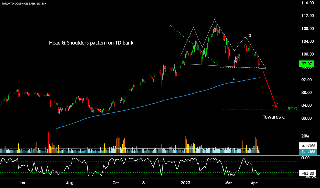Click the 0.00 oscillator axis label
Image resolution: width=320 pixels, height=188 pixels.
click(x=306, y=158)
